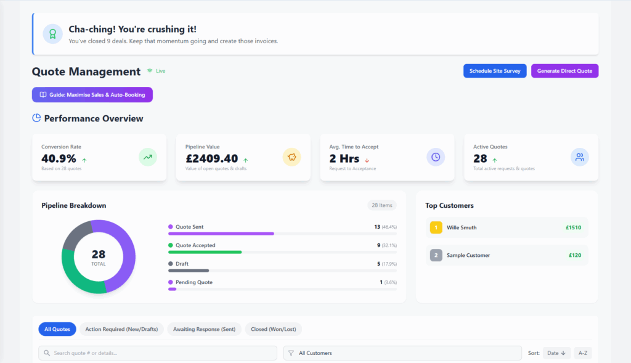Screen dimensions: 631x363
Task: Sort quotes by Date
Action: click(556, 353)
